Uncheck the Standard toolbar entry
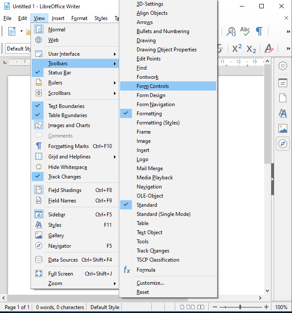 click(147, 205)
